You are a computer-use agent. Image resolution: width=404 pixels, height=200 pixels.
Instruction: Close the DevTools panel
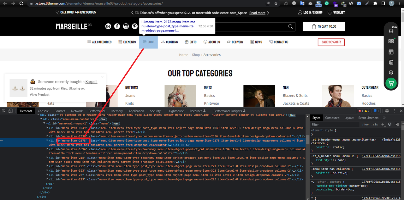click(401, 111)
